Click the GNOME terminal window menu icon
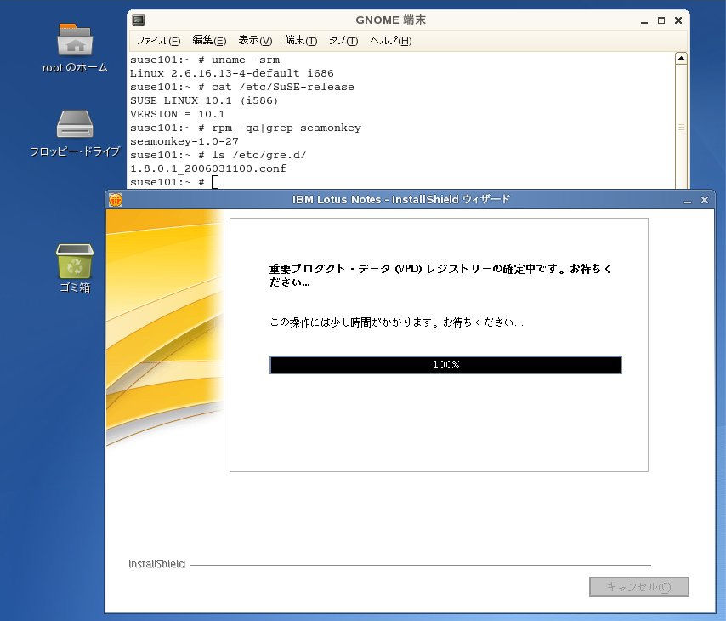The image size is (726, 621). [138, 20]
